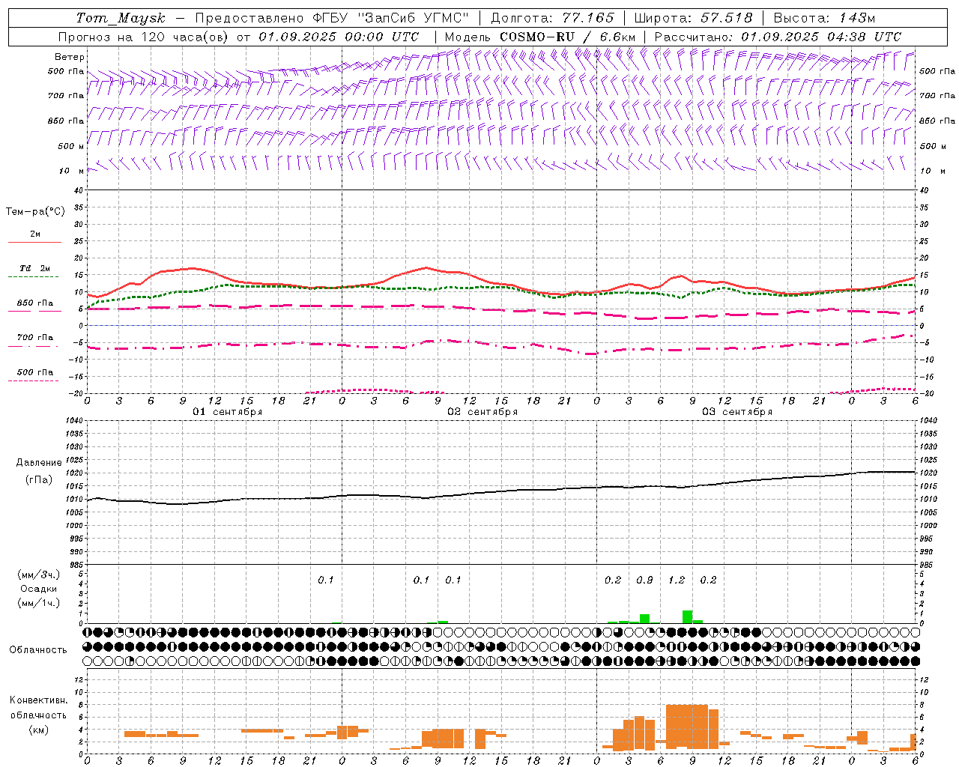Click 'Прогноз на 120 часа(ов)' forecast text
Image resolution: width=959 pixels, height=767 pixels.
tap(144, 37)
